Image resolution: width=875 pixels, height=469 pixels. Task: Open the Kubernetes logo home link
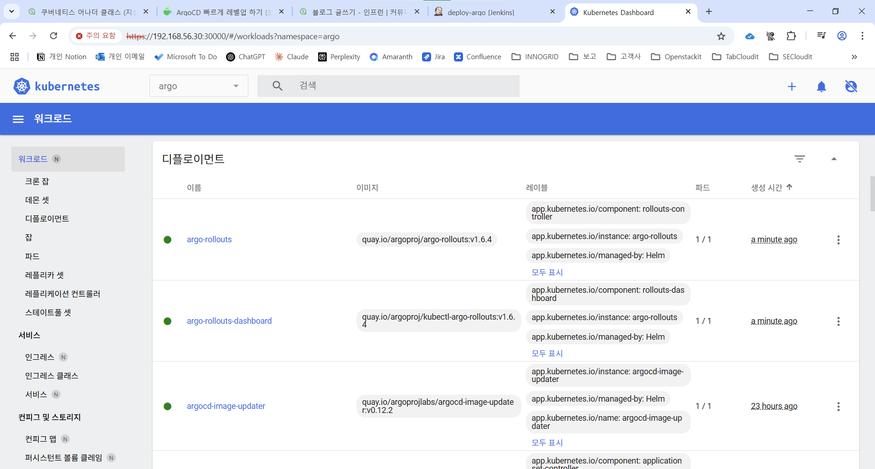coord(57,86)
